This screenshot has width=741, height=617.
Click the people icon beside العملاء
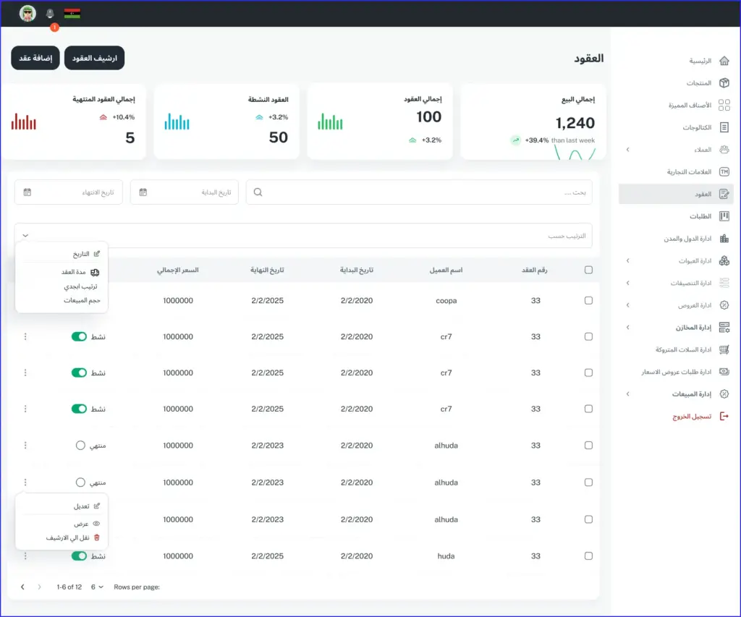(x=724, y=150)
